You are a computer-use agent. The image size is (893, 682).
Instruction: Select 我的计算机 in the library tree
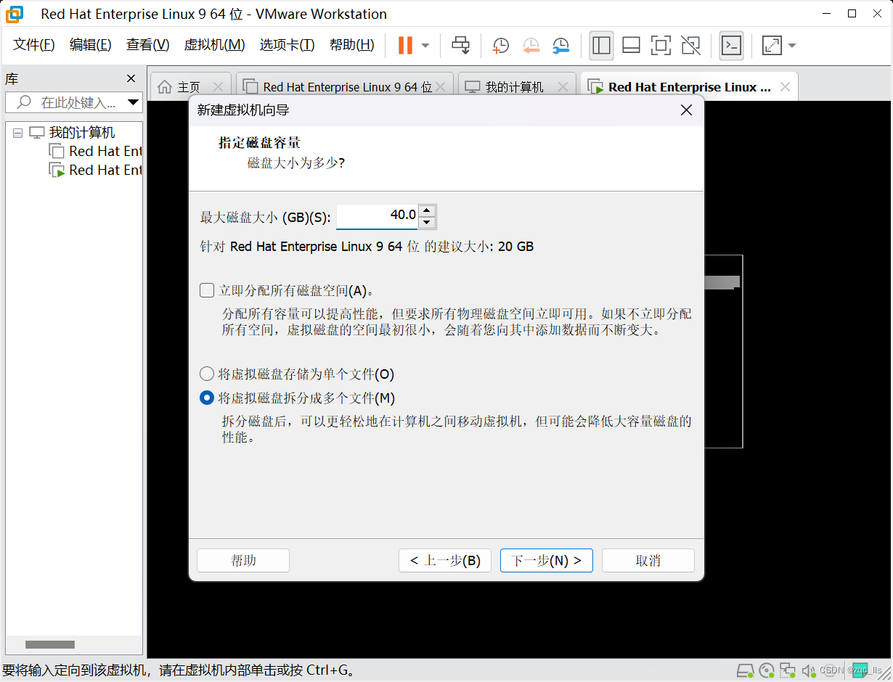[x=81, y=133]
